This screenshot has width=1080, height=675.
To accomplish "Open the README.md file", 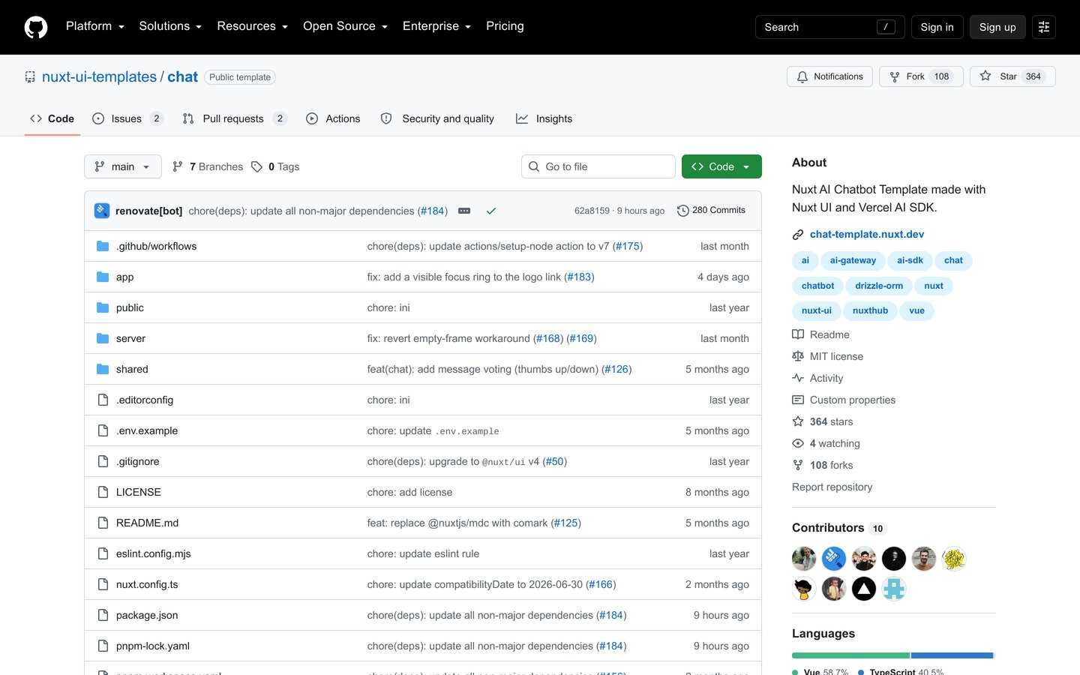I will click(x=147, y=523).
